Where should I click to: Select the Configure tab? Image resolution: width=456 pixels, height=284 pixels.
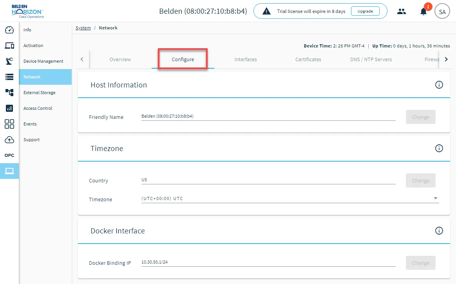[183, 59]
